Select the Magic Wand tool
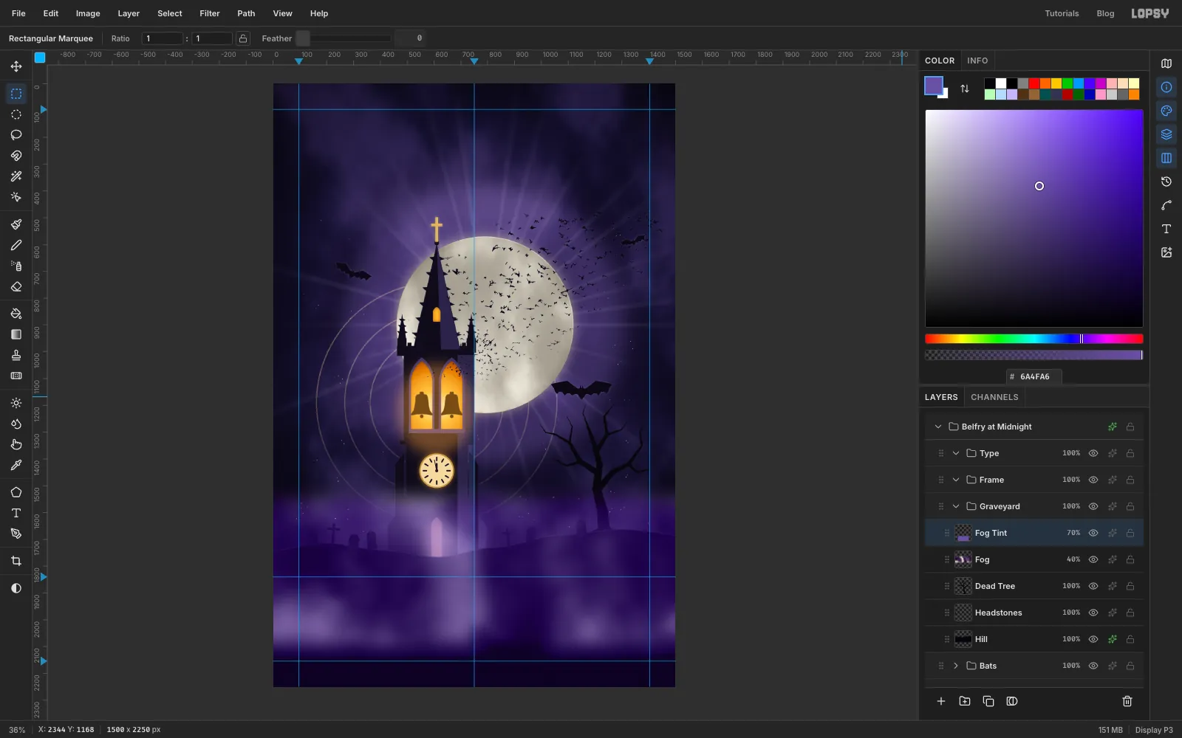Viewport: 1182px width, 738px height. [16, 176]
